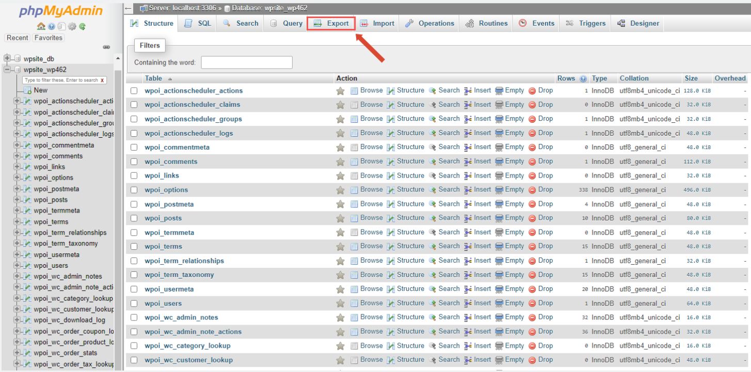Click the Containing the word filter field
The width and height of the screenshot is (751, 372).
(x=245, y=62)
